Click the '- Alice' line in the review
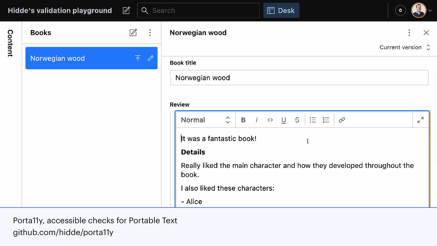The height and width of the screenshot is (246, 437). pos(191,202)
